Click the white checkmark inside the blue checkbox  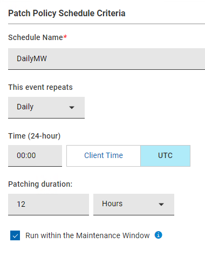tap(15, 235)
